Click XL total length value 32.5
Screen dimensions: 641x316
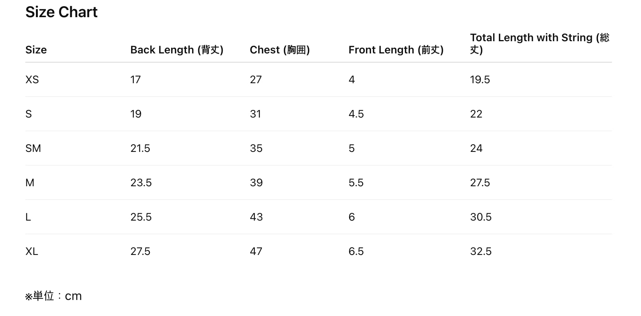tap(481, 252)
